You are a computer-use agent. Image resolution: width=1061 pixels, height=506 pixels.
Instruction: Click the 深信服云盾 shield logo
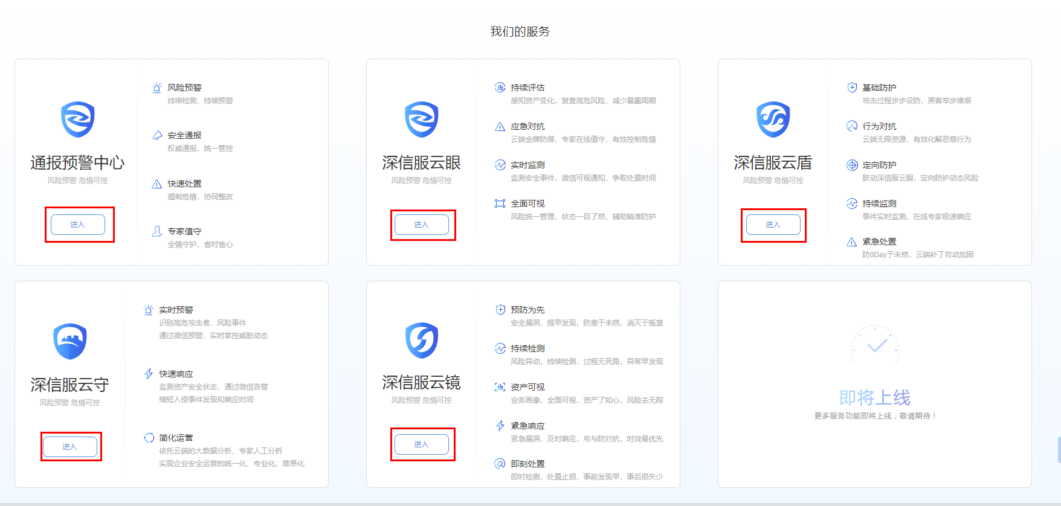(x=773, y=119)
